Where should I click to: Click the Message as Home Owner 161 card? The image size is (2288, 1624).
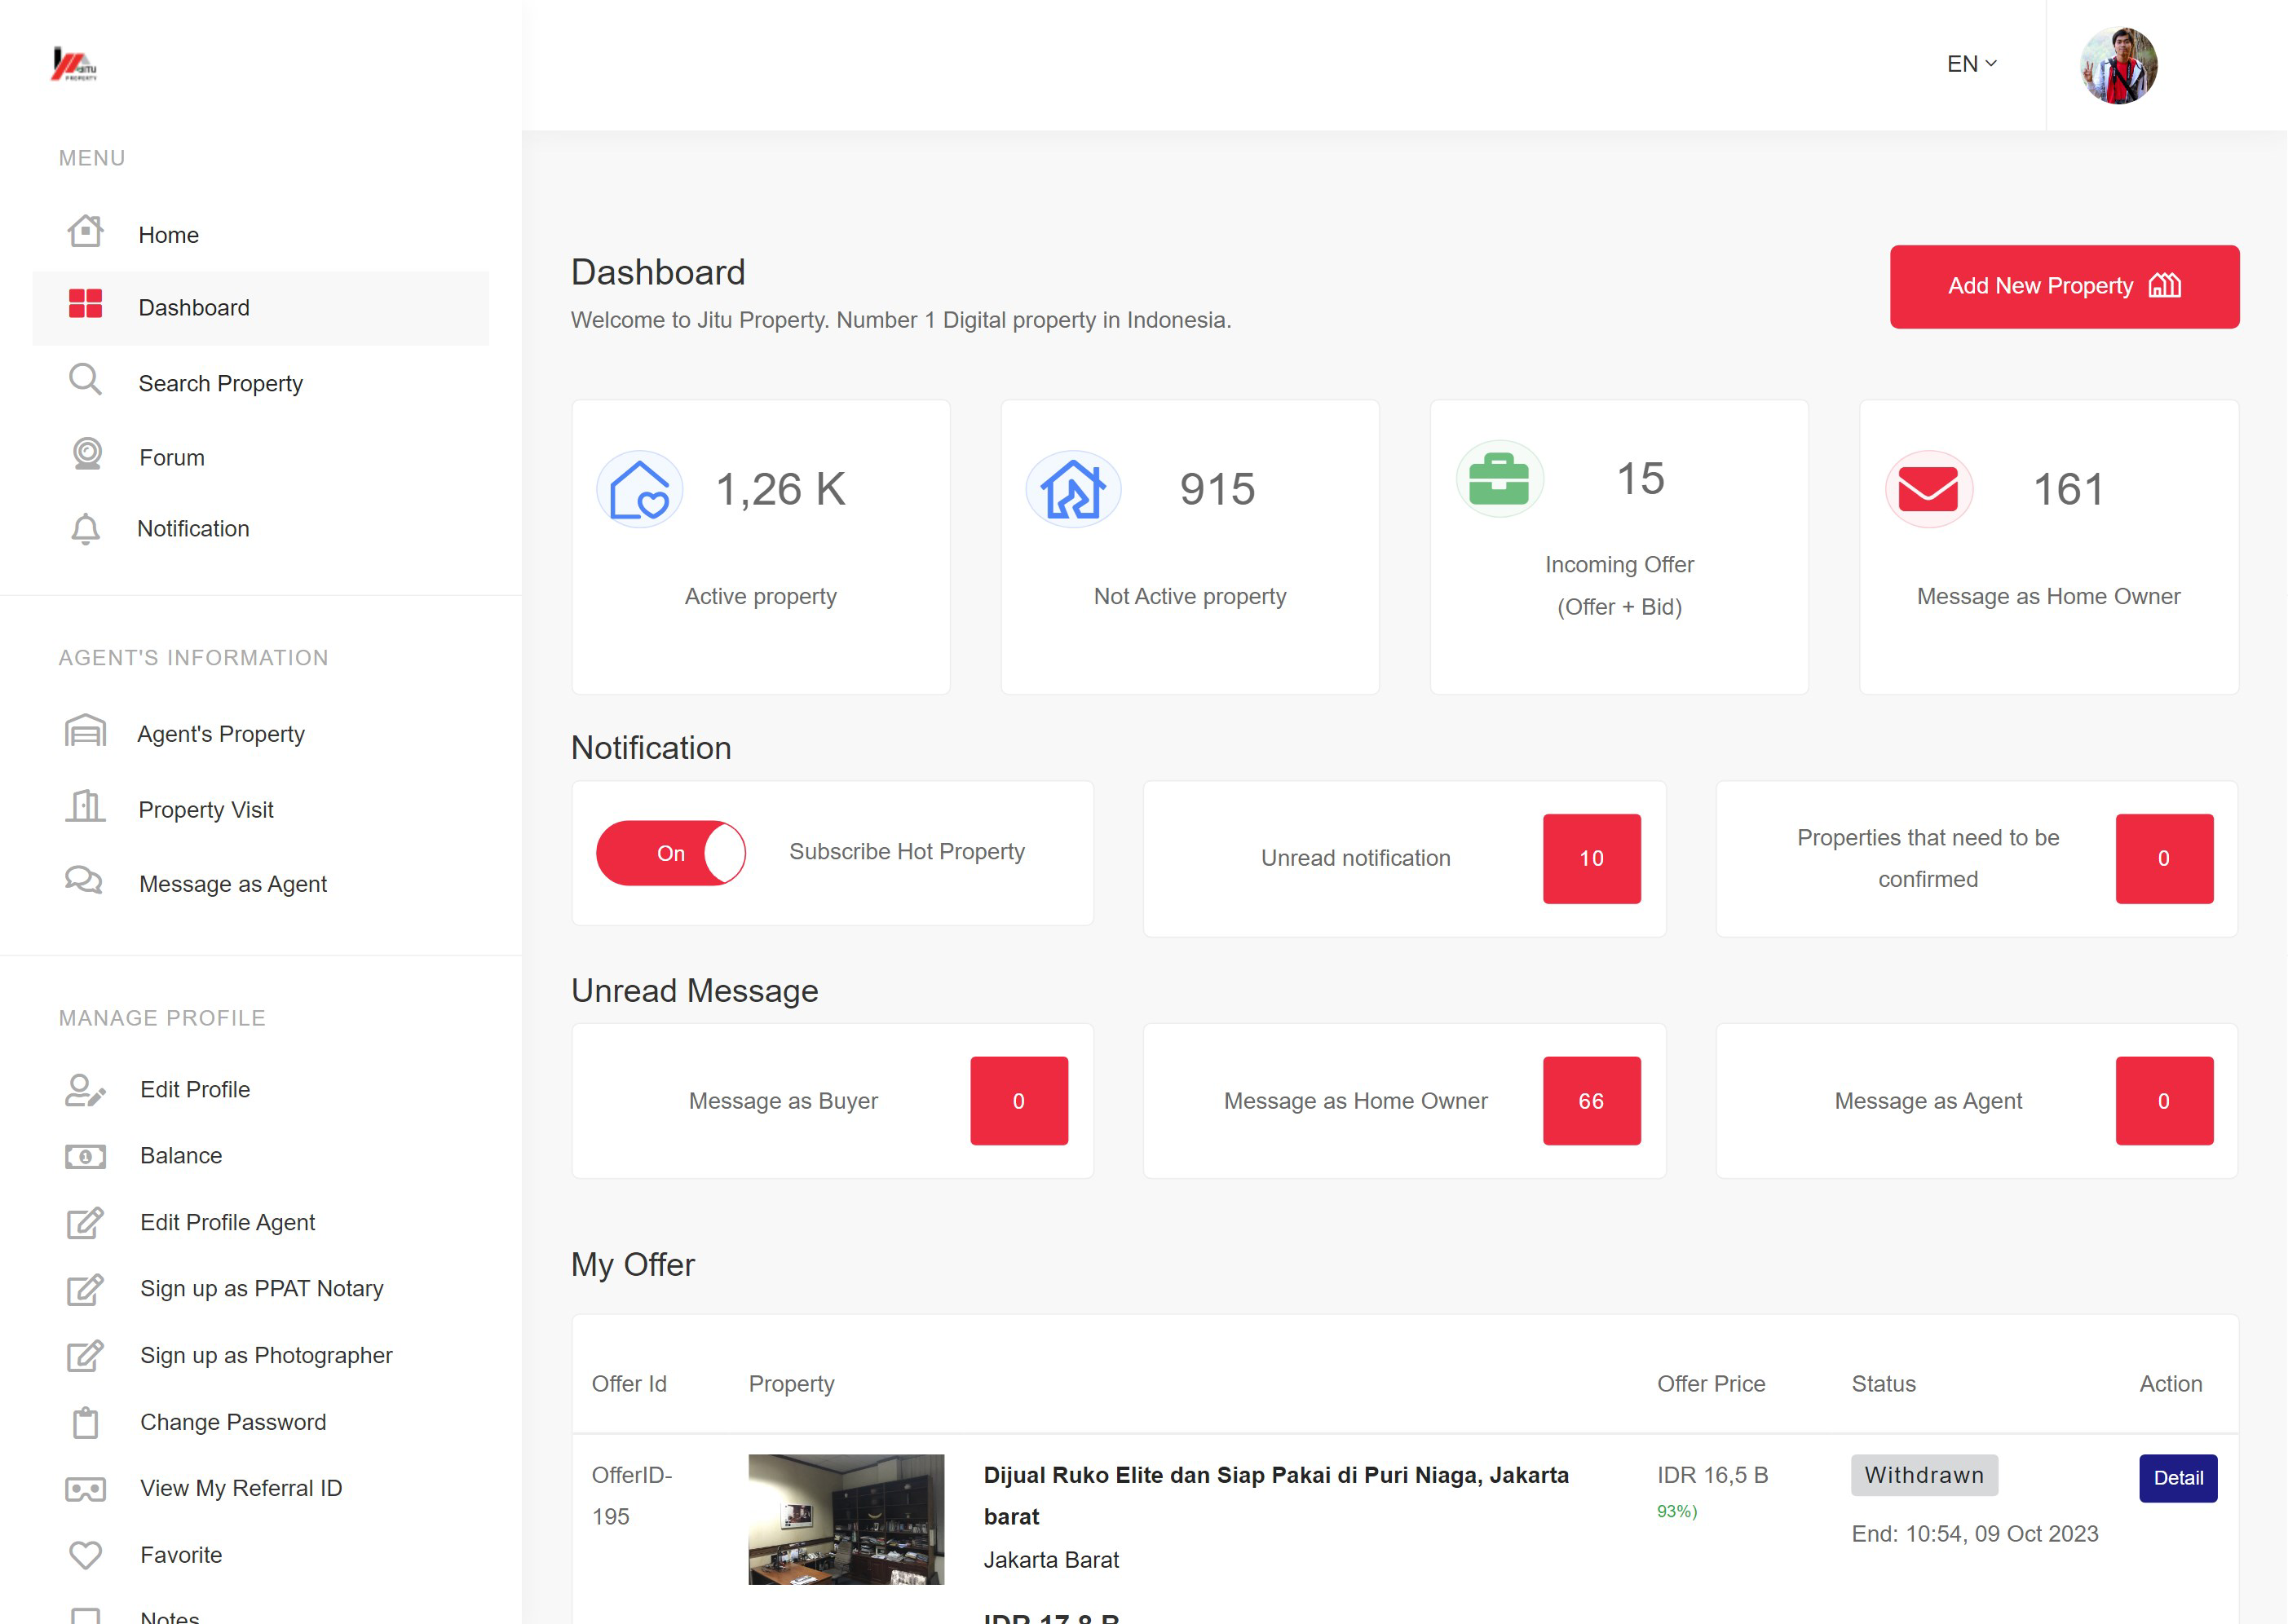click(x=2049, y=547)
